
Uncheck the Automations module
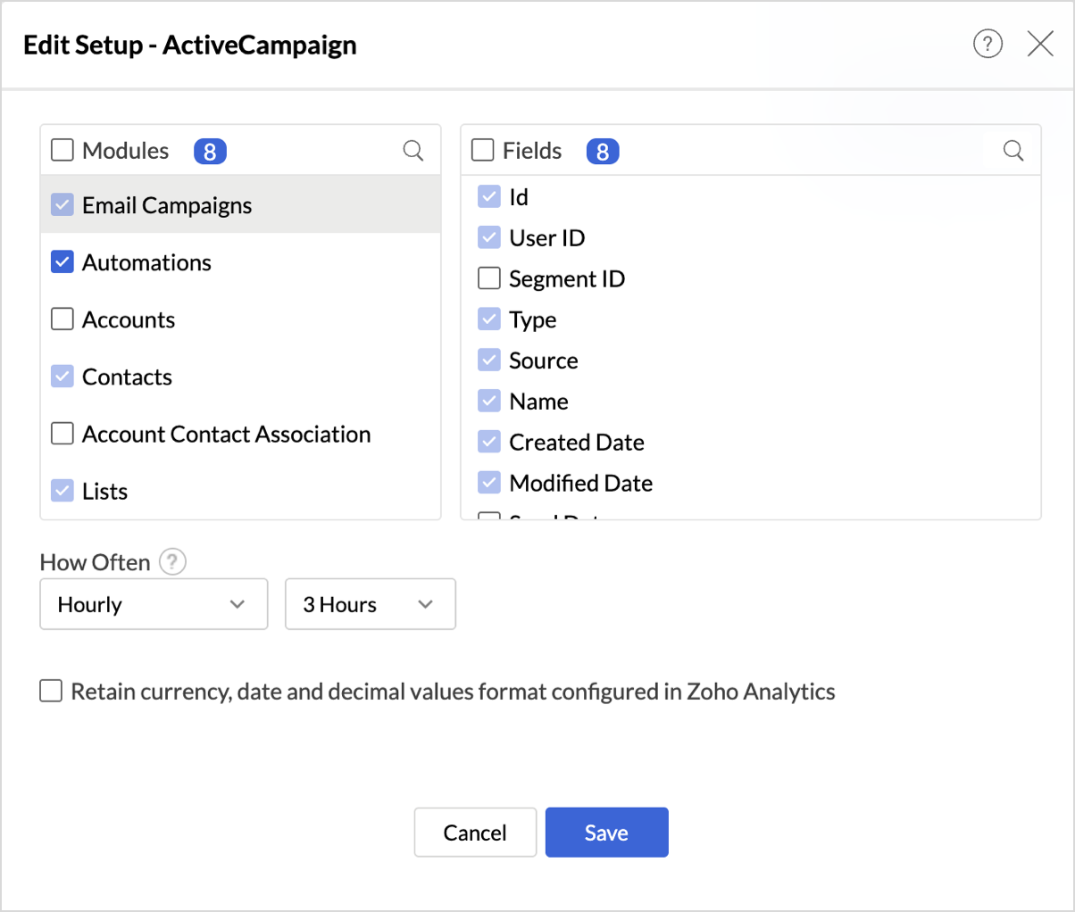62,262
